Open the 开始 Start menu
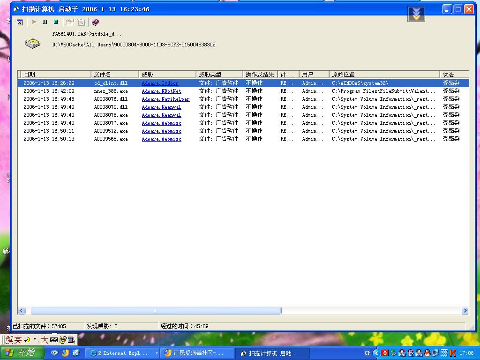The image size is (480, 360). (22, 353)
